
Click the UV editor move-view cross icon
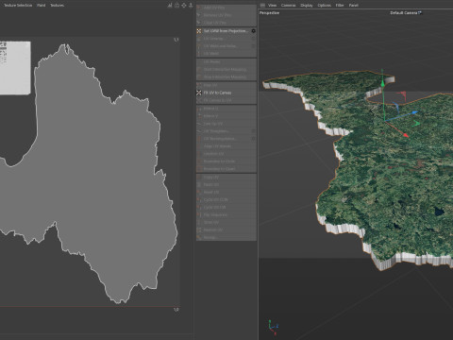coord(184,5)
